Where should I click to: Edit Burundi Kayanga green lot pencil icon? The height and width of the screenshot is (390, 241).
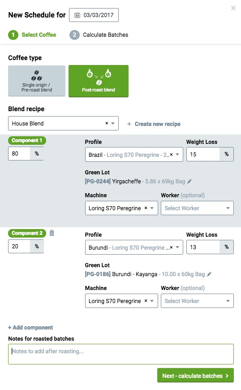tap(209, 274)
